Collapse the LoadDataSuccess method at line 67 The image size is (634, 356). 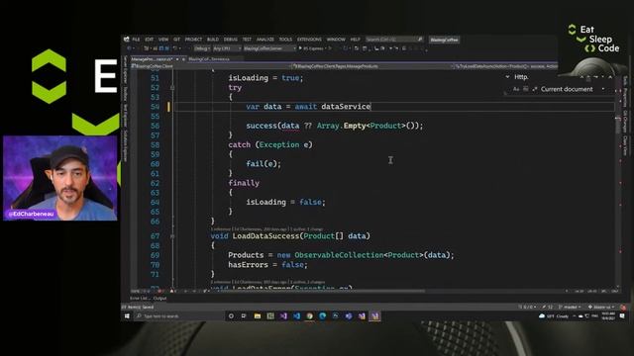tap(172, 236)
